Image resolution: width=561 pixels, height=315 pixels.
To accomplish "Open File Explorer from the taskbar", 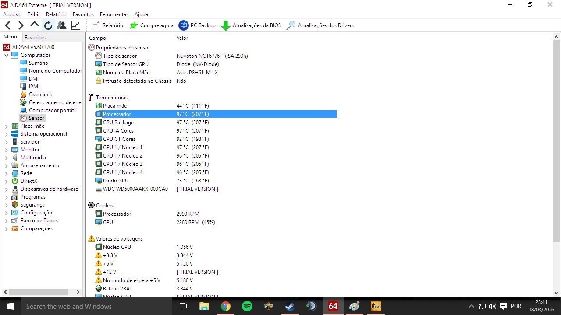I will click(204, 306).
